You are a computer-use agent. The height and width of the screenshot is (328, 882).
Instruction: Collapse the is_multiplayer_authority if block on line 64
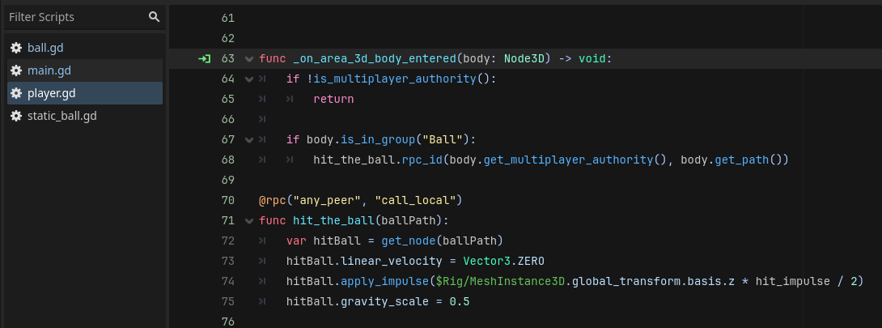click(x=249, y=79)
